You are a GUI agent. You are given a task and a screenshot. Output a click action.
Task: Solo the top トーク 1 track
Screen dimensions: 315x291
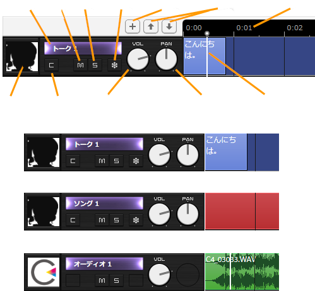pos(95,65)
